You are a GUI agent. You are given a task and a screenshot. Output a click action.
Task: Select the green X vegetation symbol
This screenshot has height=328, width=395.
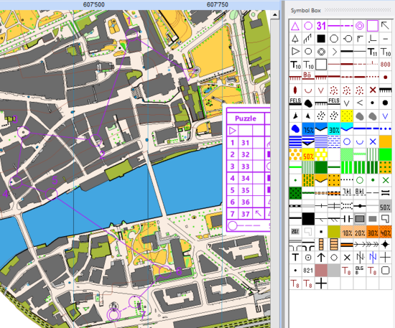pos(386,180)
